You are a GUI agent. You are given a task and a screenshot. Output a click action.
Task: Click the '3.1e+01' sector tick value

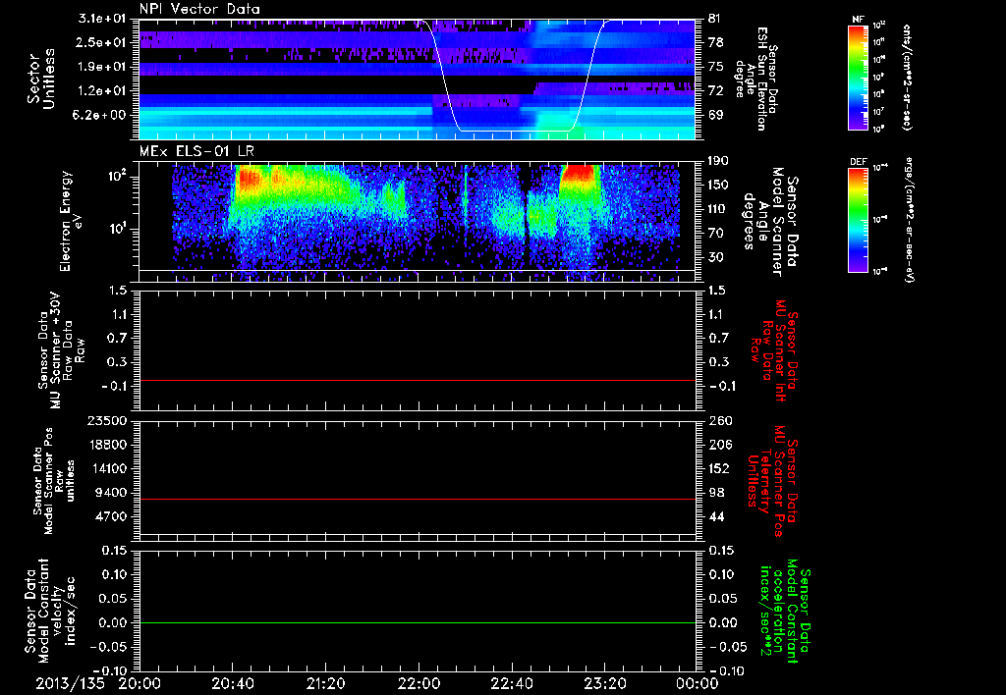(102, 19)
